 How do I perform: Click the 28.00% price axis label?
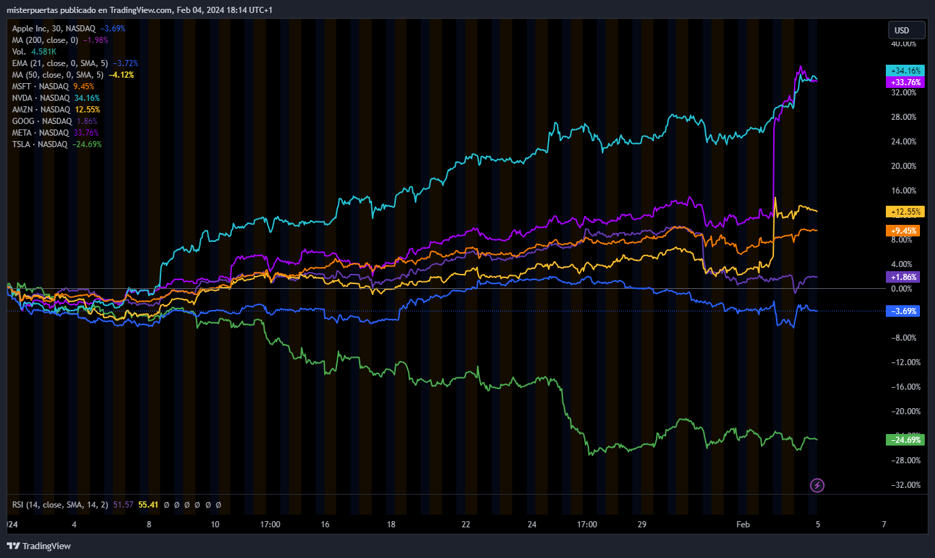point(904,117)
